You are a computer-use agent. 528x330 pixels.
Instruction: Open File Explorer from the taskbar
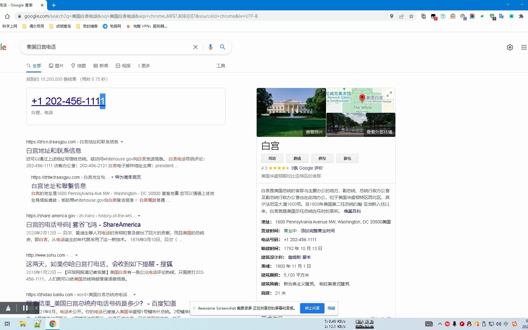pyautogui.click(x=23, y=324)
